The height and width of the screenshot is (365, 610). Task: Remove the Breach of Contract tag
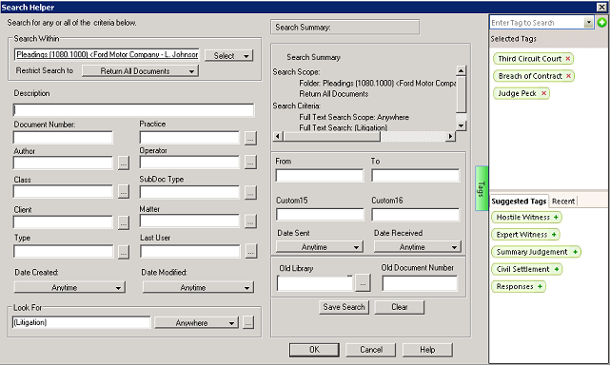(x=568, y=76)
